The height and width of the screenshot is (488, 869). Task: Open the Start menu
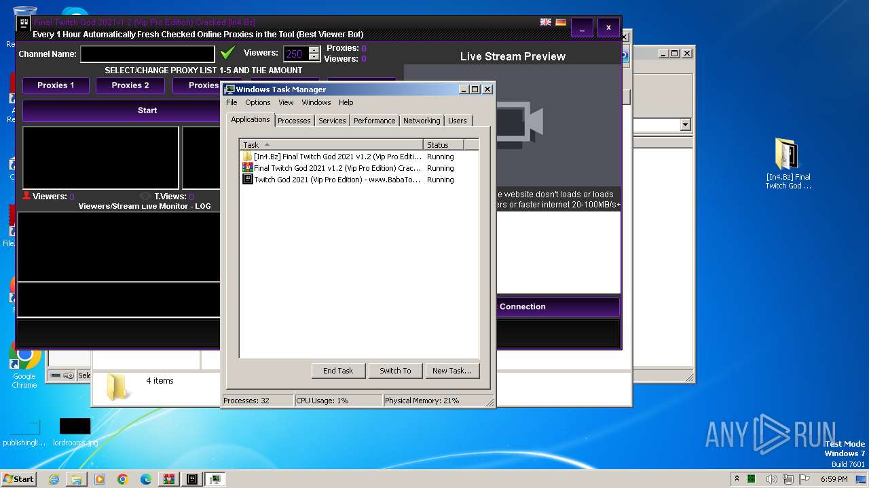tap(18, 479)
